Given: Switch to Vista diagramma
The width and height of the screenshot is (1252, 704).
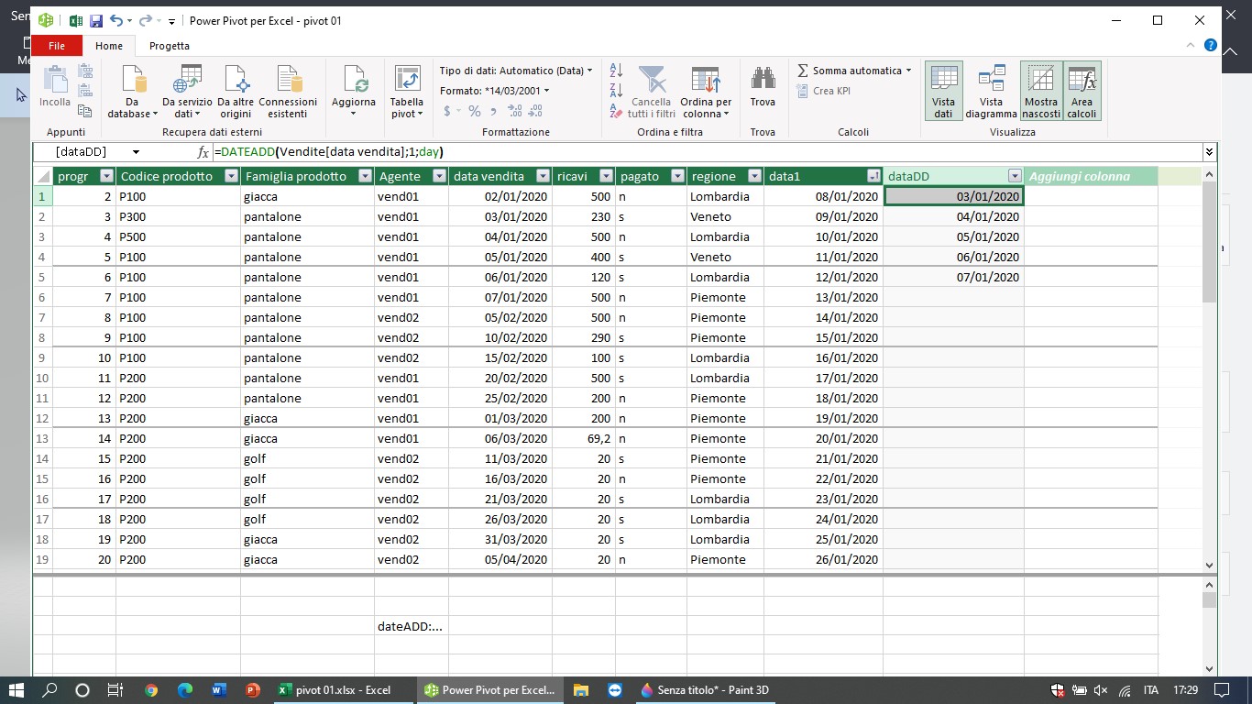Looking at the screenshot, I should point(991,92).
